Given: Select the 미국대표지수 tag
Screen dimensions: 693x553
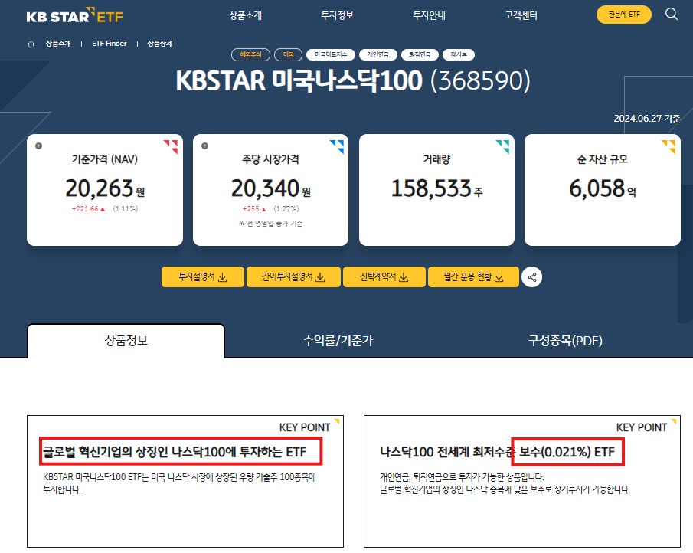Looking at the screenshot, I should point(331,55).
